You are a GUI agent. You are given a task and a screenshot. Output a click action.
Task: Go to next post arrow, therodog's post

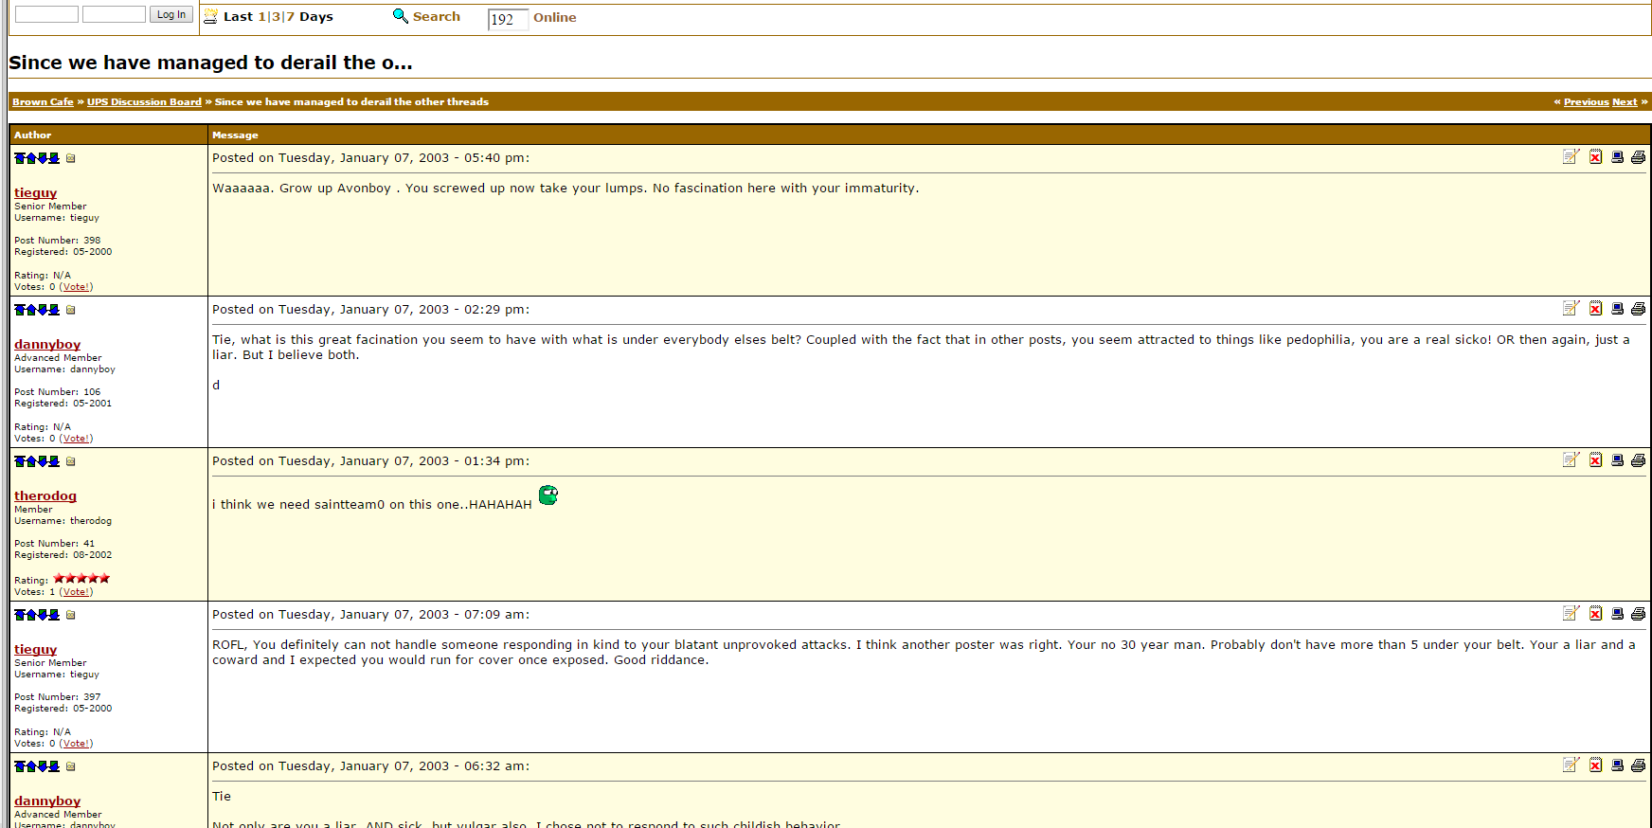click(x=43, y=461)
